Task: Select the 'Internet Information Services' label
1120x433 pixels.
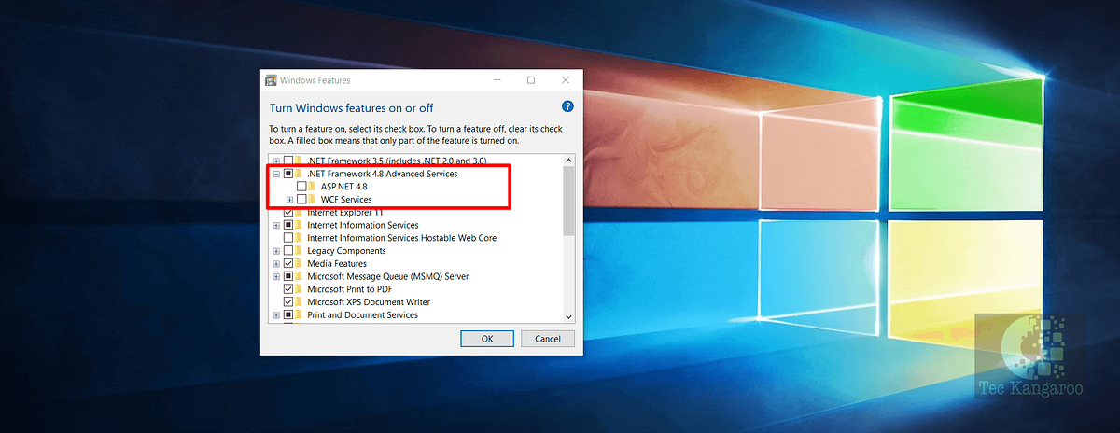Action: click(363, 225)
